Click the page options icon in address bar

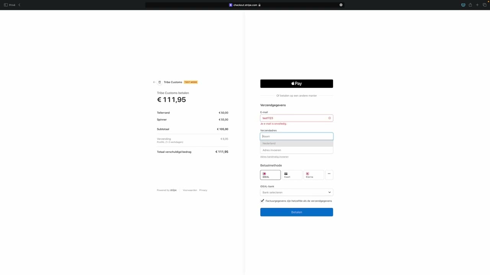(341, 5)
